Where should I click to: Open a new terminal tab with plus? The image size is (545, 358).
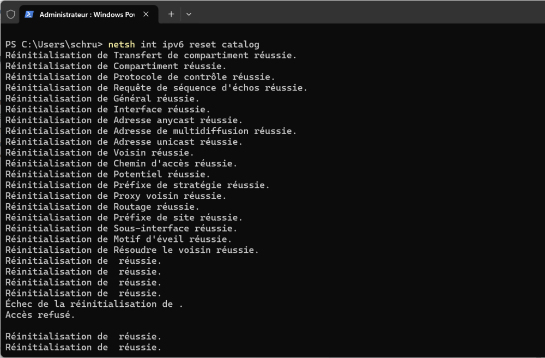pyautogui.click(x=171, y=14)
